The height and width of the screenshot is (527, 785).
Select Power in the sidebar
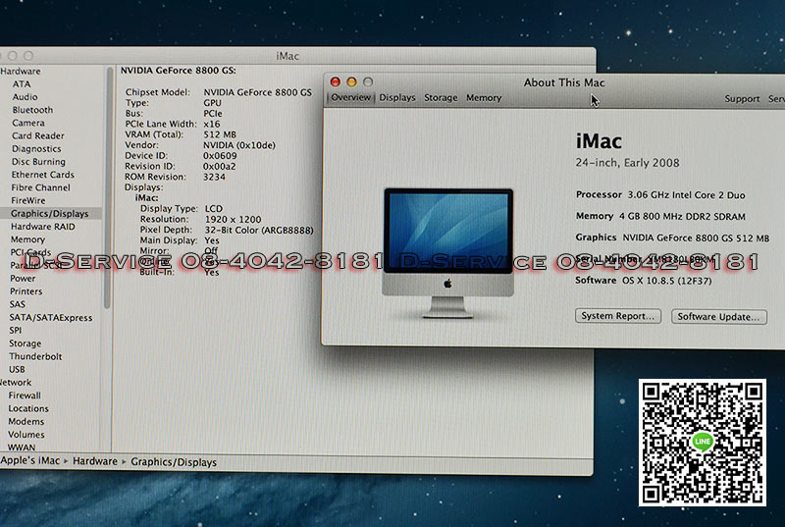[23, 279]
